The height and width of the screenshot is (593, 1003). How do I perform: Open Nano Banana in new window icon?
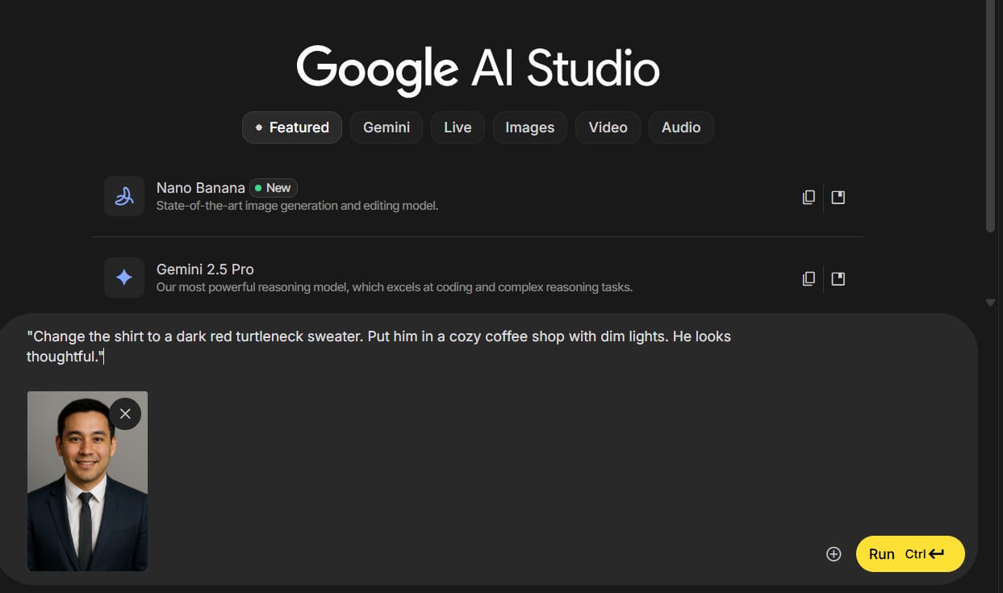838,197
